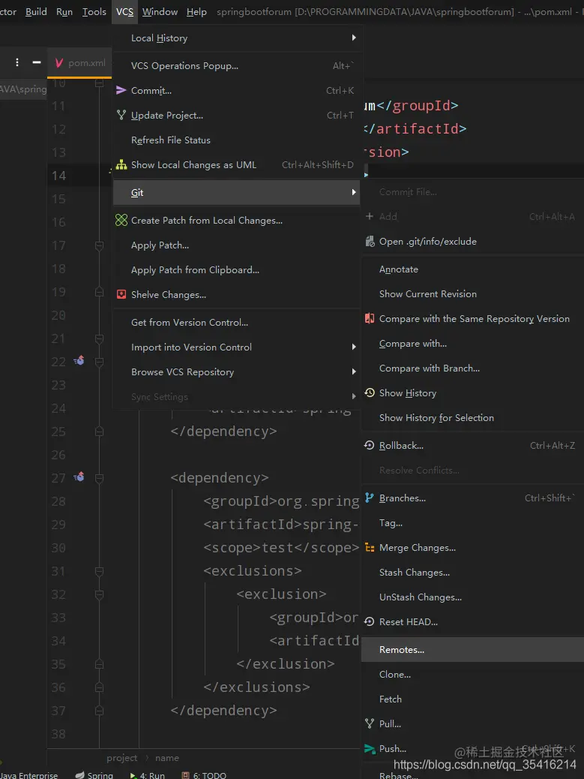Viewport: 584px width, 779px height.
Task: Click the Push green arrow icon
Action: coord(370,749)
